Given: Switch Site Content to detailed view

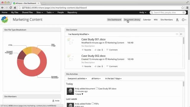Looking at the screenshot, I should (x=181, y=34).
